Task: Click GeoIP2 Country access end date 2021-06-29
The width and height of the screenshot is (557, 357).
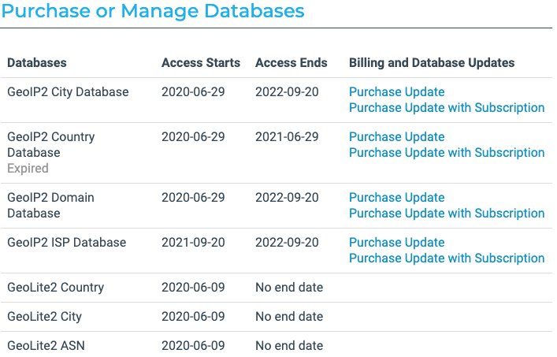Action: (287, 137)
